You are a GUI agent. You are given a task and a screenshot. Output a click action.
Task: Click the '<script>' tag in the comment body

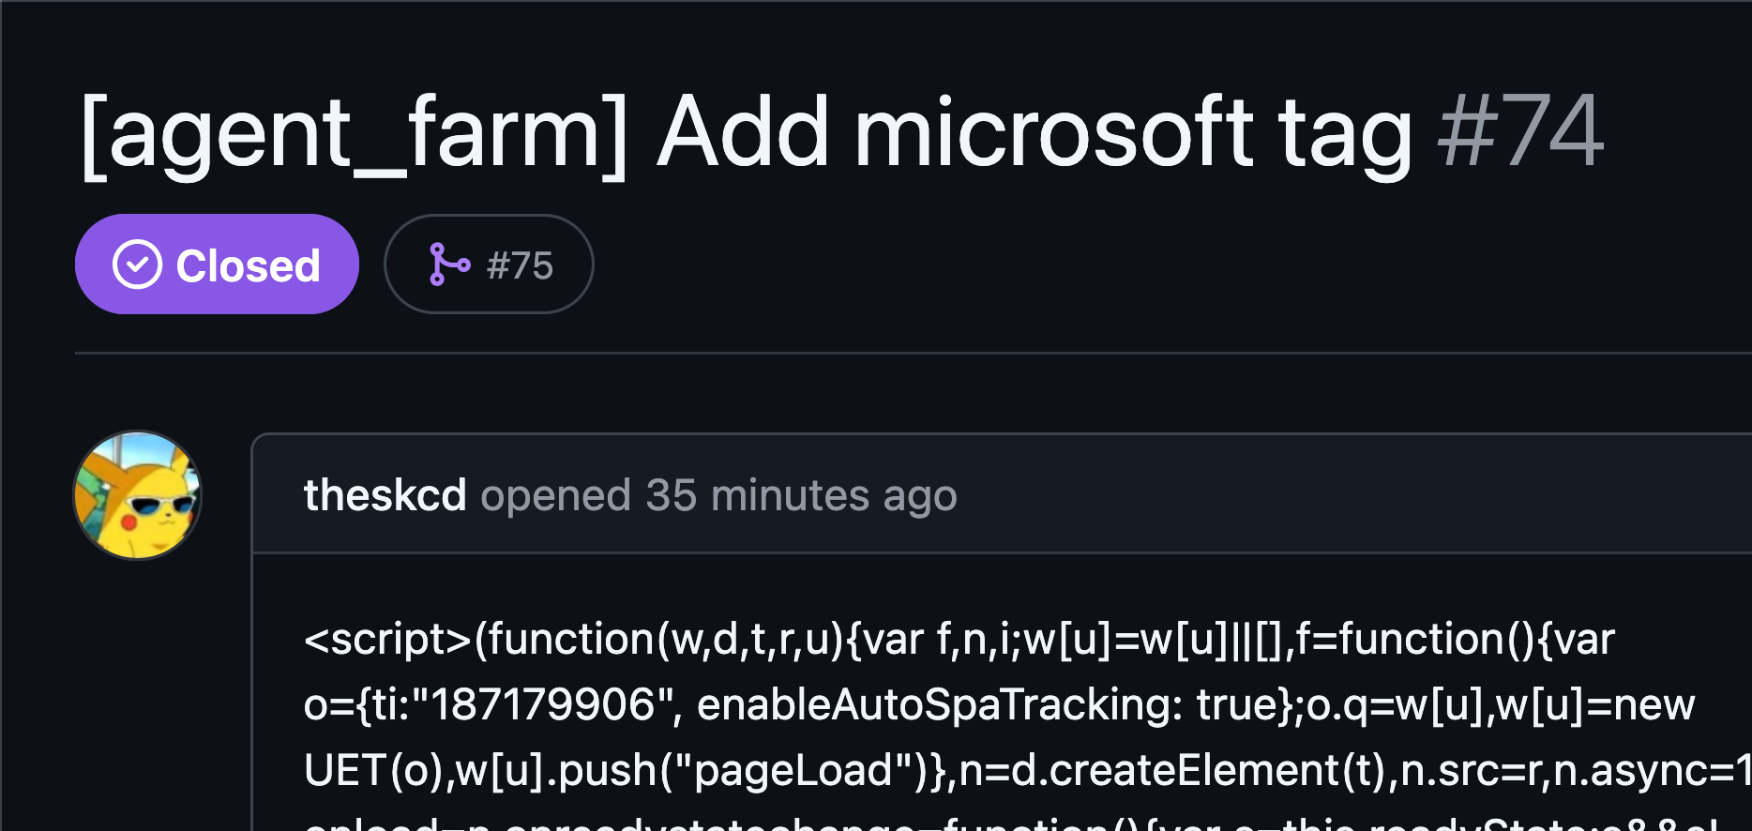[x=388, y=640]
